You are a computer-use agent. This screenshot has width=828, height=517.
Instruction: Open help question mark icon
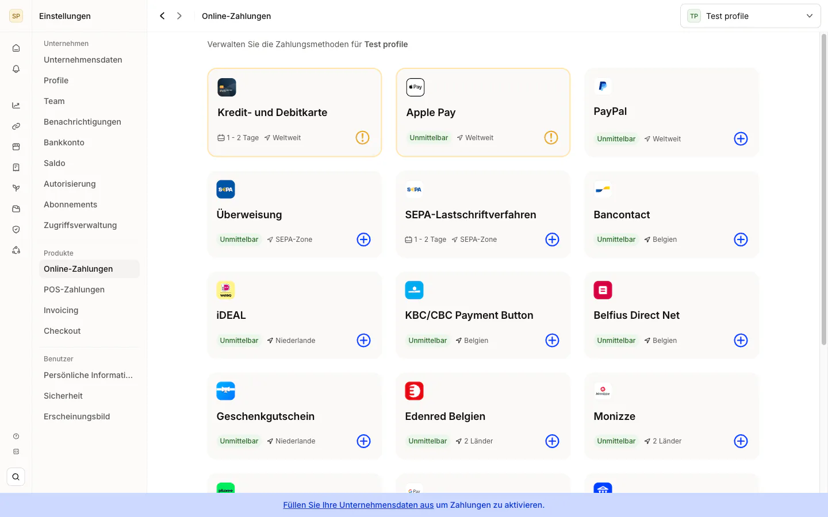[16, 437]
